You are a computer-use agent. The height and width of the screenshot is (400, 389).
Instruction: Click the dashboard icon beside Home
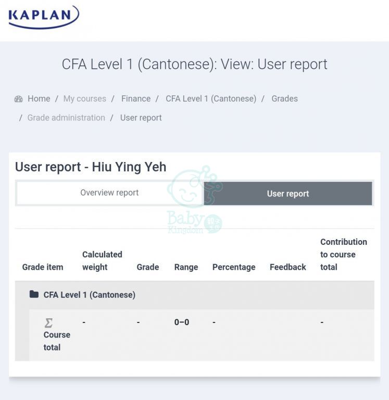coord(19,99)
